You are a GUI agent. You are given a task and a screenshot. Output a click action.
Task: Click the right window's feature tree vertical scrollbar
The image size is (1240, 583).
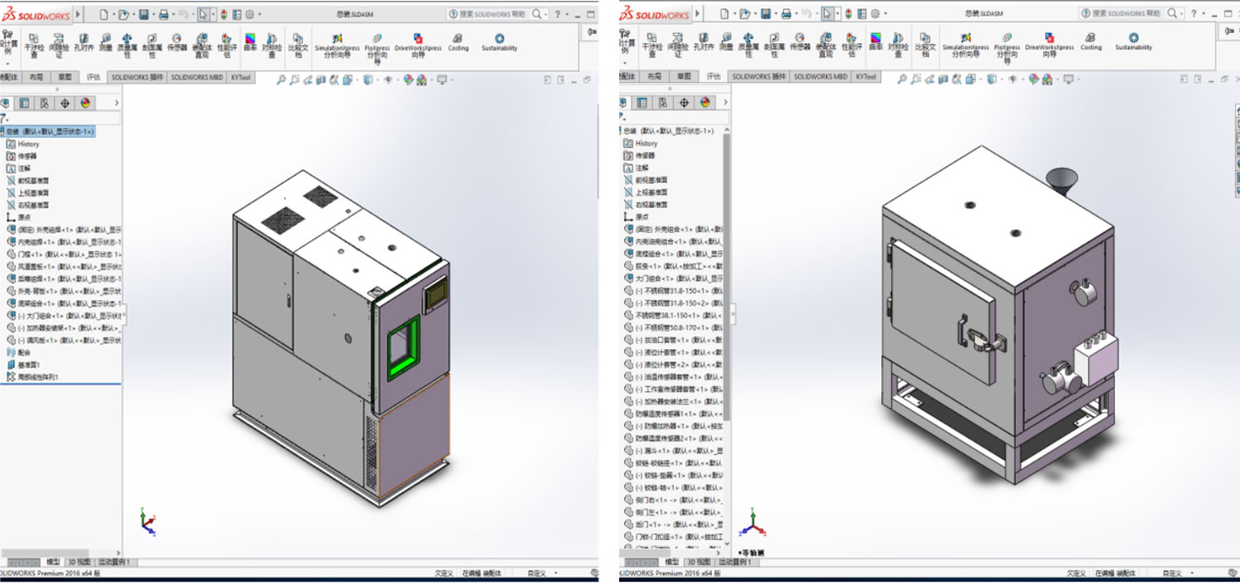coord(727,277)
